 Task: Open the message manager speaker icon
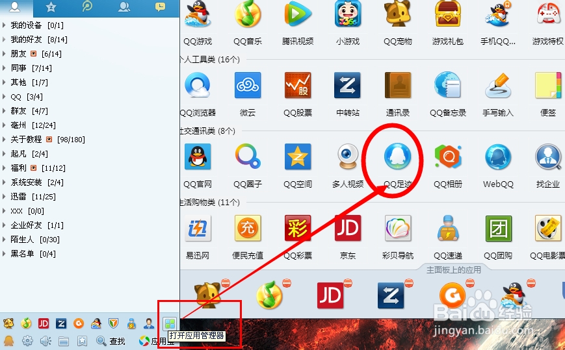click(46, 341)
